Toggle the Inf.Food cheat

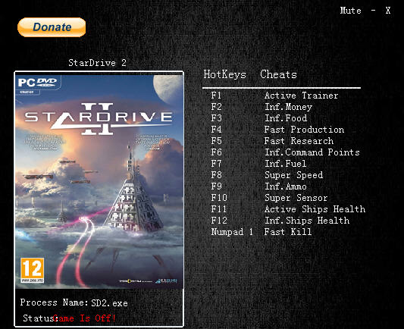tap(286, 118)
